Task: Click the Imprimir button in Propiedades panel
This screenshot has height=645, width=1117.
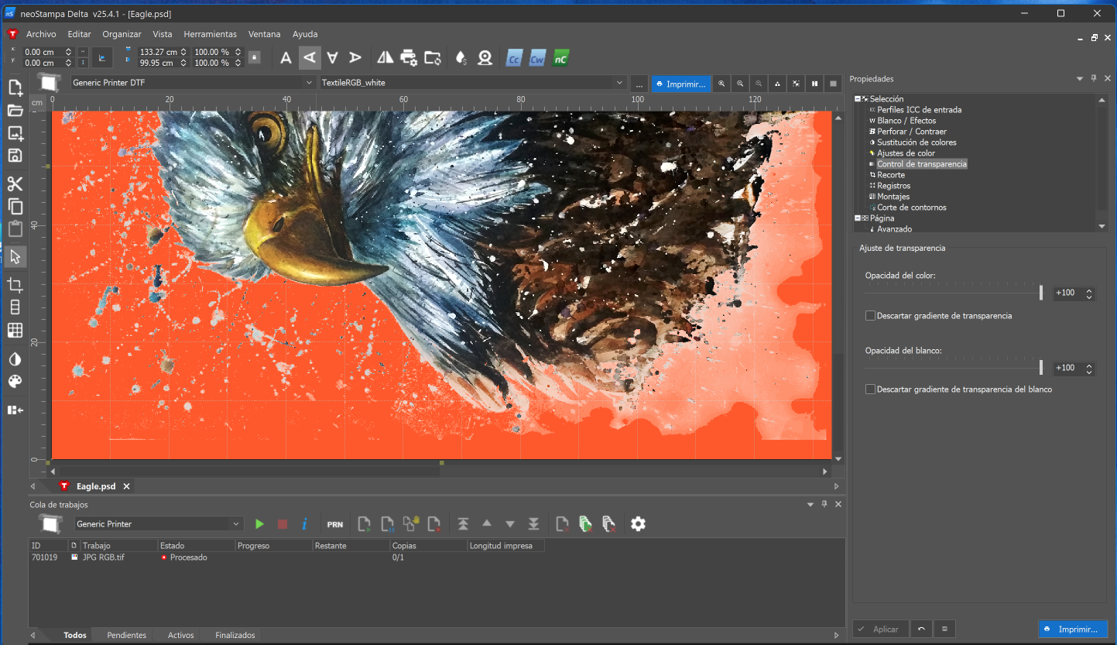Action: pos(1072,630)
